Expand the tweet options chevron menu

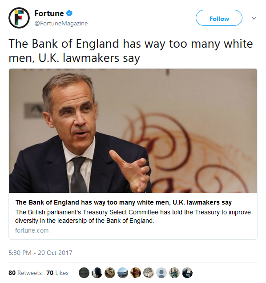[254, 18]
